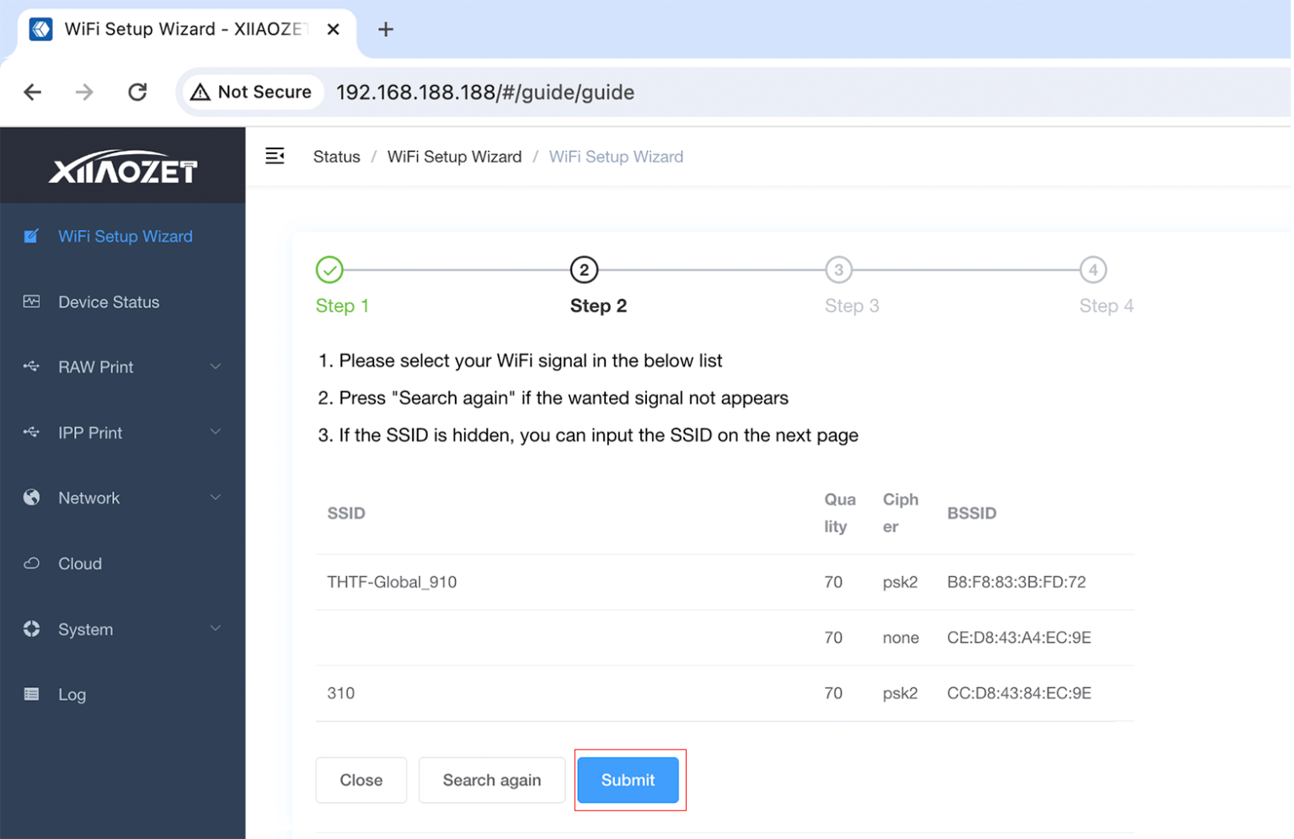The width and height of the screenshot is (1294, 839).
Task: Reload the page via the refresh icon
Action: pos(137,92)
